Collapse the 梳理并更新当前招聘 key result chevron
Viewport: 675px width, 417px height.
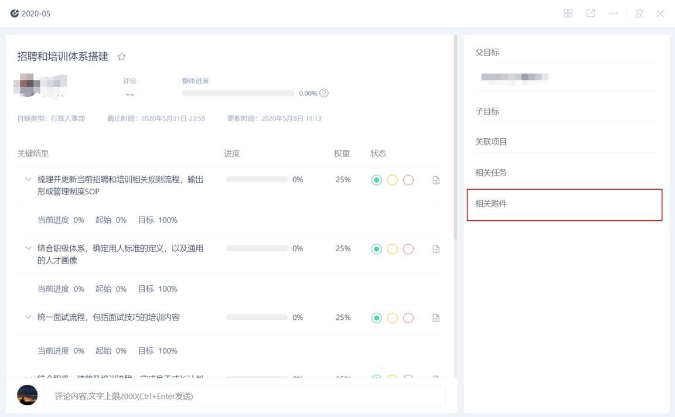click(x=28, y=179)
